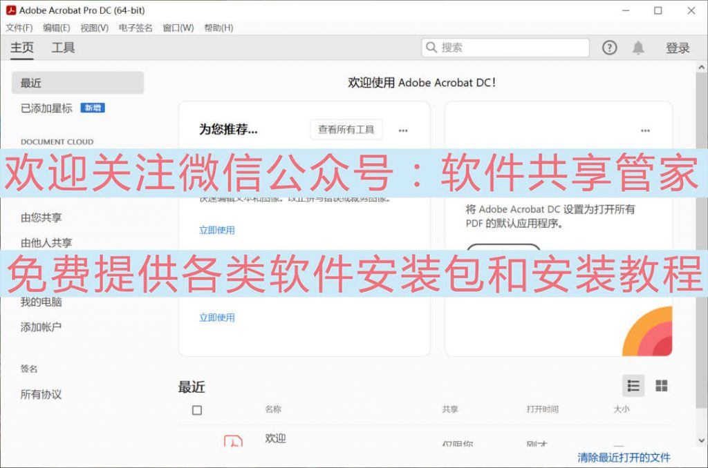Click the lower 立即使用 link
The width and height of the screenshot is (708, 468).
click(217, 318)
